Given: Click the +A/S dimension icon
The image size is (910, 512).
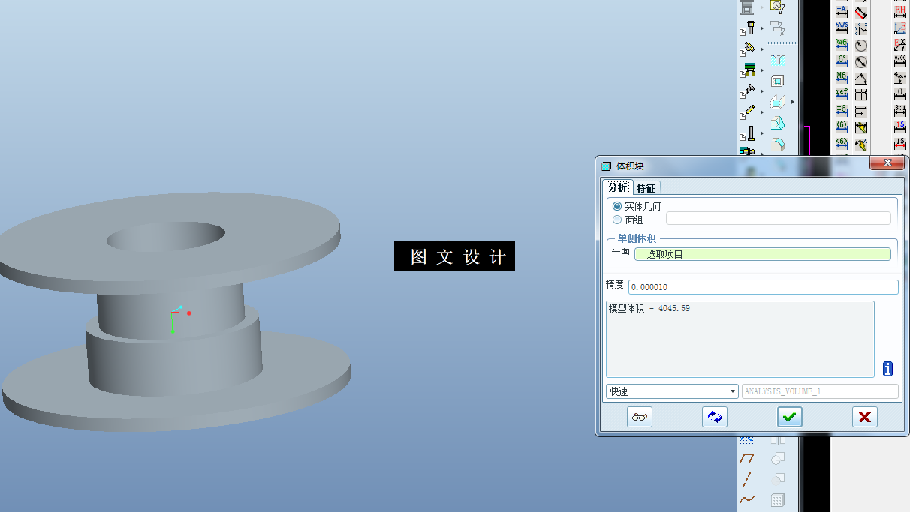Looking at the screenshot, I should coord(842,28).
